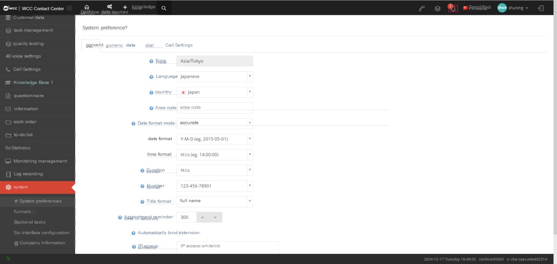Click the IP access whitelist help icon
This screenshot has height=264, width=557.
(x=134, y=247)
